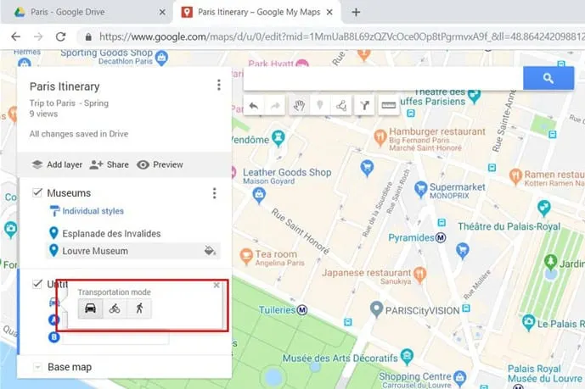Select driving transportation mode car icon
585x389 pixels.
(x=91, y=308)
